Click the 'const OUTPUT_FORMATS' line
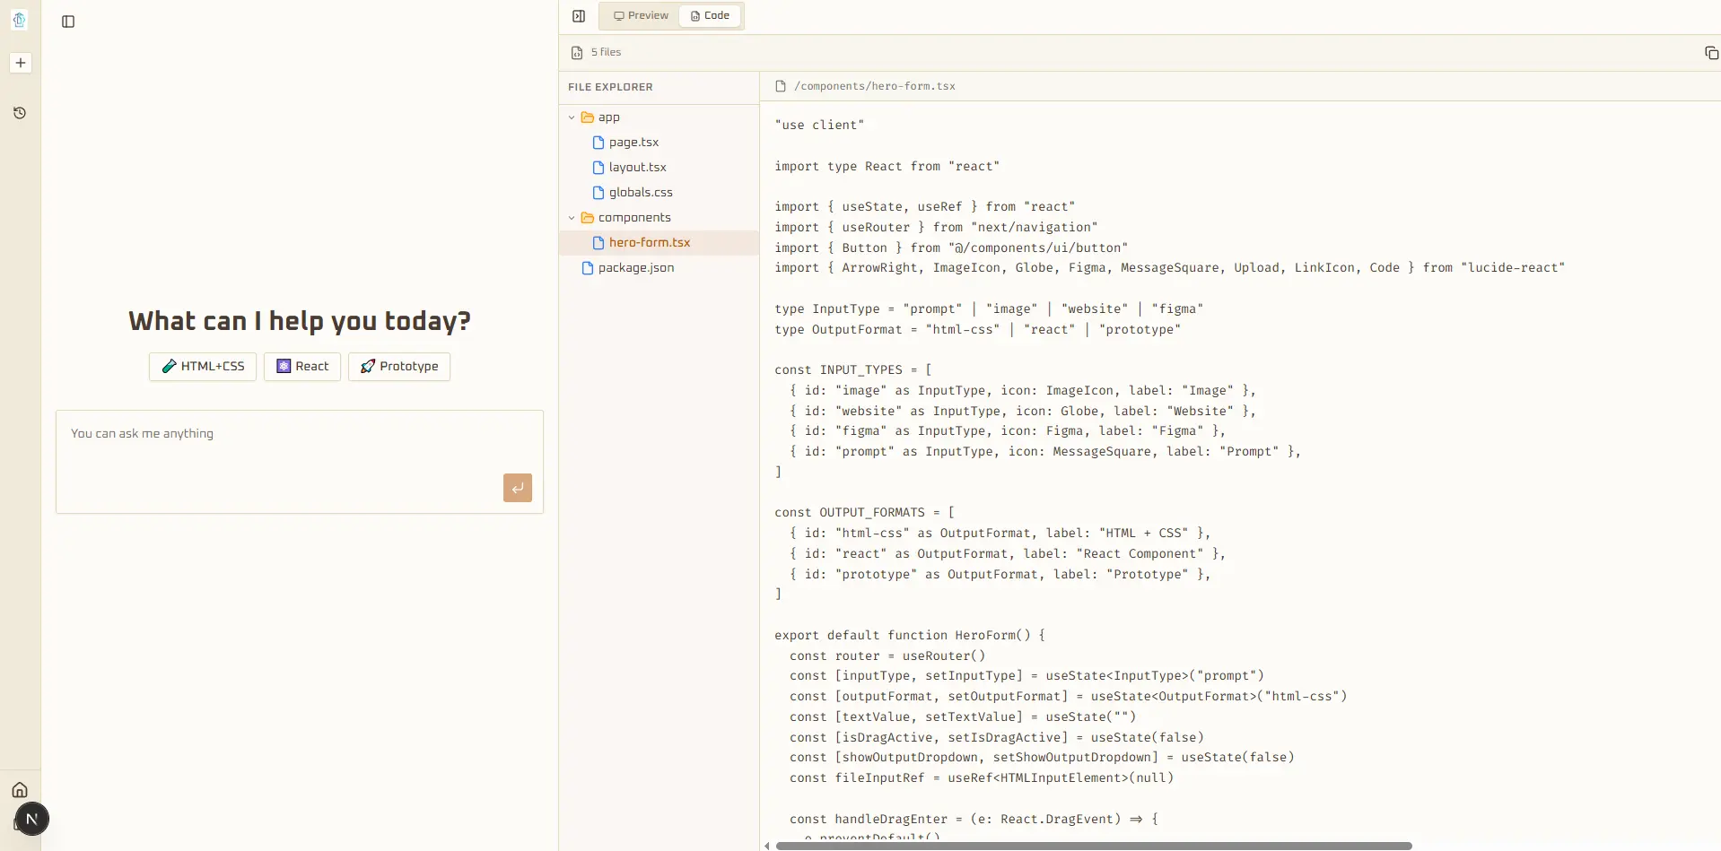The image size is (1721, 851). coord(865,512)
